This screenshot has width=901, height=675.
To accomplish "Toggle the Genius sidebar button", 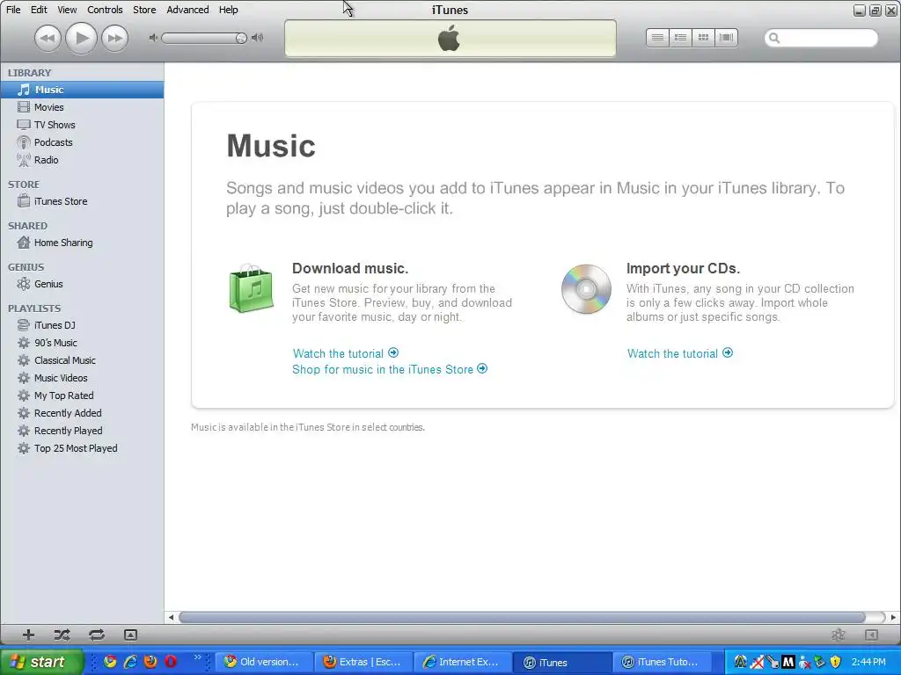I will click(871, 635).
